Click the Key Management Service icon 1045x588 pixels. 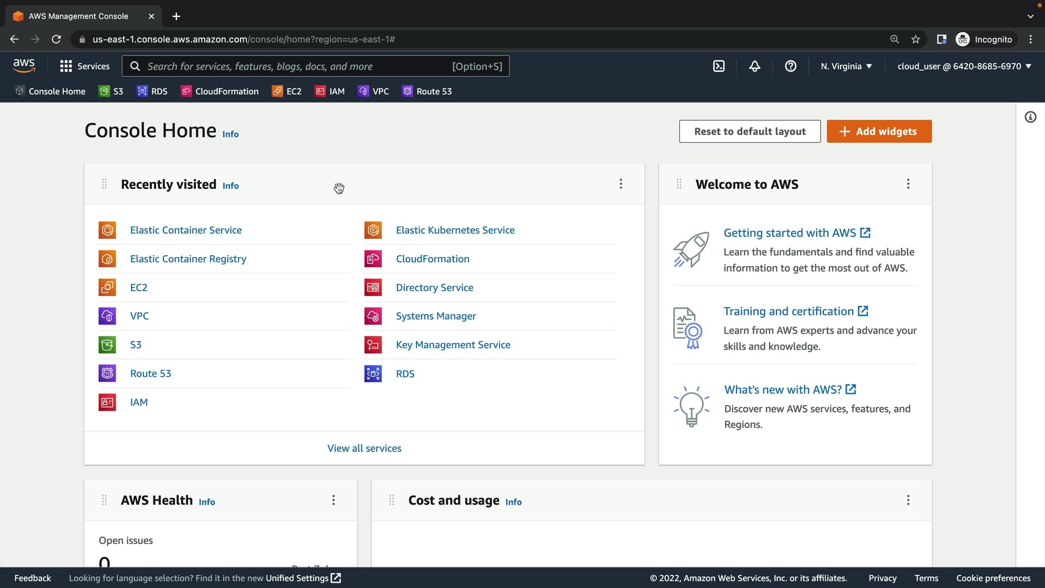click(x=373, y=345)
